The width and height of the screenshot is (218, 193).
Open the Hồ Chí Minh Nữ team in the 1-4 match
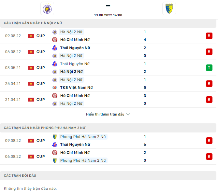[x=75, y=40]
